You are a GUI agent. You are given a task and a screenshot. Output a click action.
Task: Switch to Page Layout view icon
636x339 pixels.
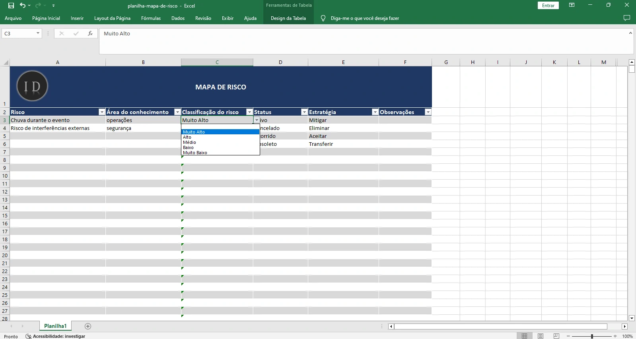coord(540,336)
